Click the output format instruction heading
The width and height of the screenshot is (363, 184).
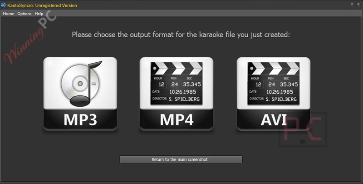point(181,35)
